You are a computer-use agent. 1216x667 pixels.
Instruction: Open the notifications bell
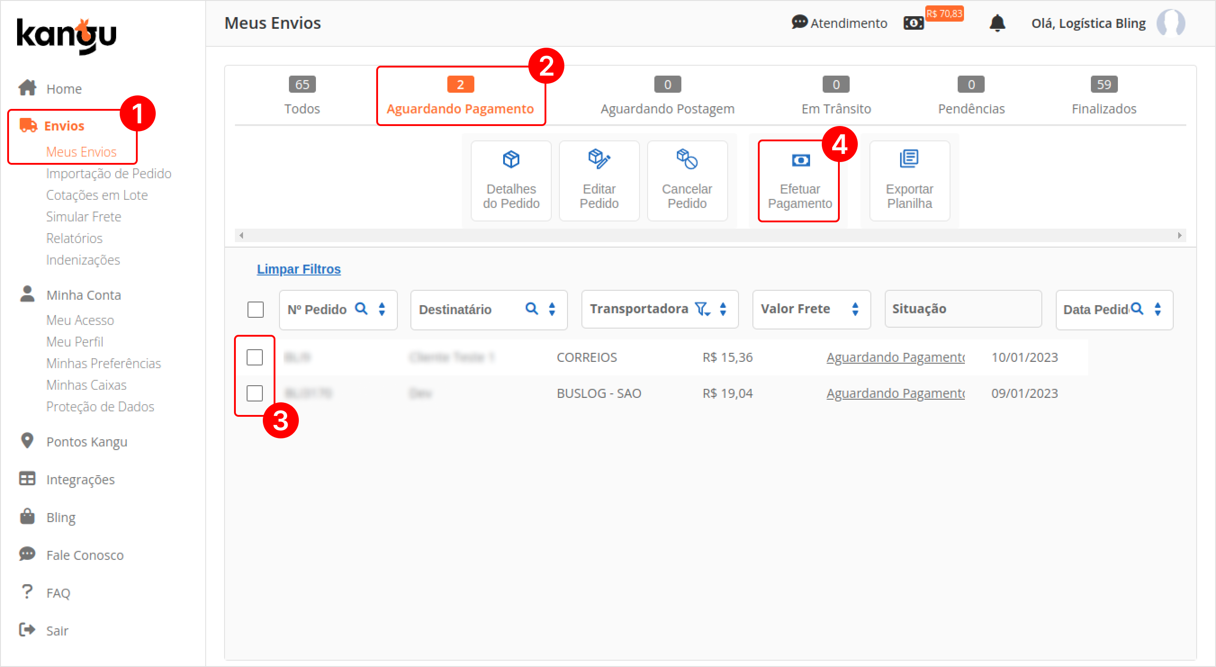[997, 23]
